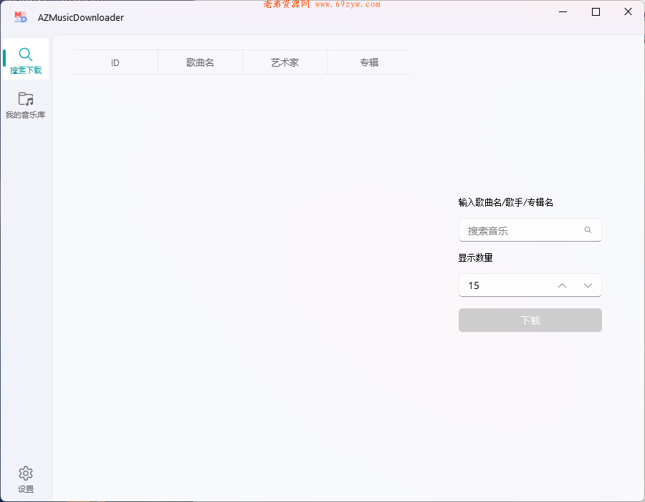Maximize the AZMusicDownloader window
This screenshot has height=502, width=645.
596,12
